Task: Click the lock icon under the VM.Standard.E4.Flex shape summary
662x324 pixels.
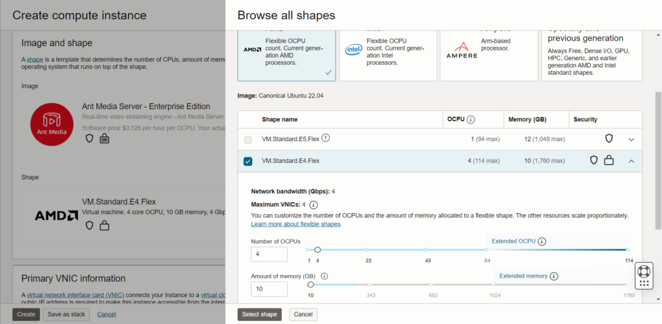Action: pyautogui.click(x=104, y=226)
